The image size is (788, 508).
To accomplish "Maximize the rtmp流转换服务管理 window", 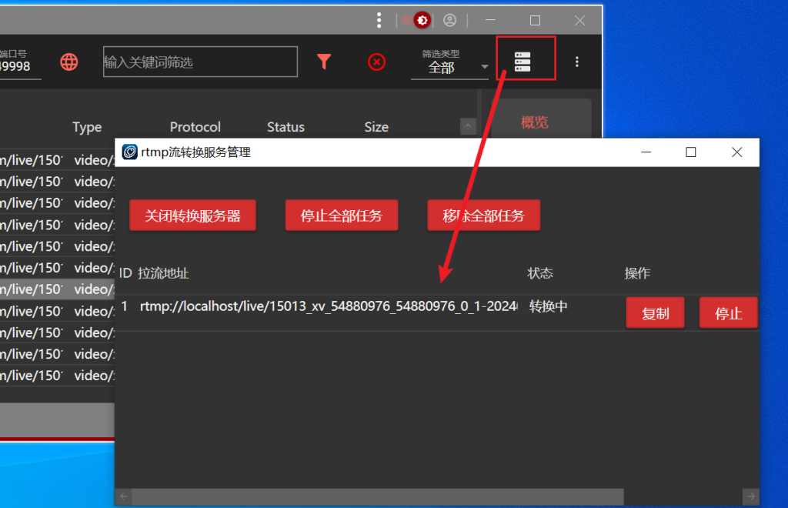I will pyautogui.click(x=691, y=152).
